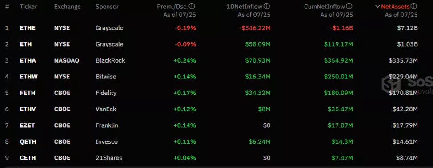Select the FETH ticker

(28, 93)
